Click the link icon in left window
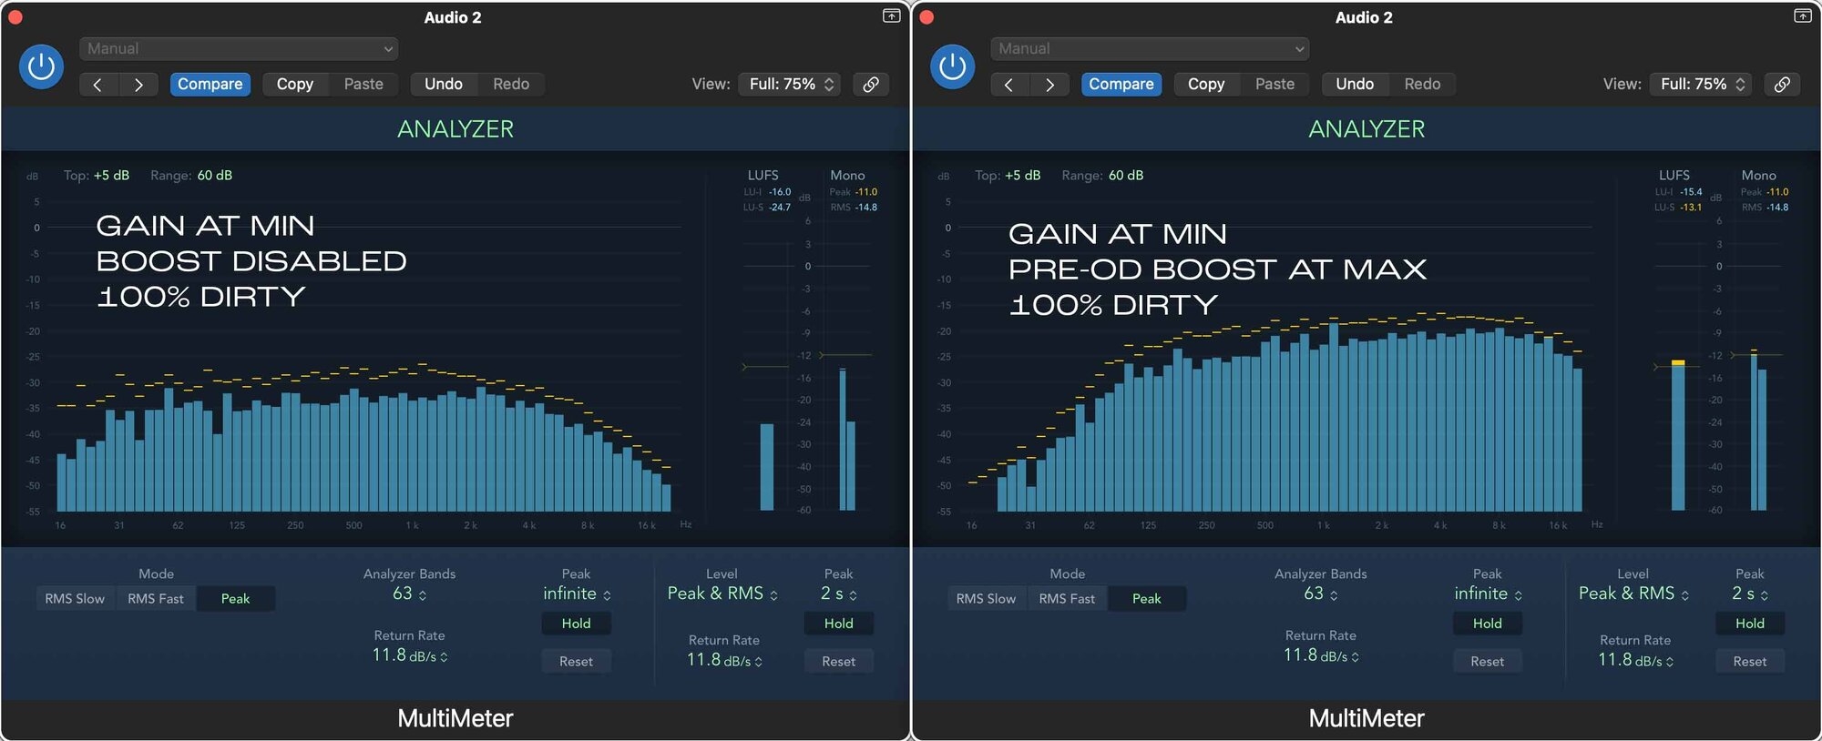Screen dimensions: 1822x741 tap(871, 84)
